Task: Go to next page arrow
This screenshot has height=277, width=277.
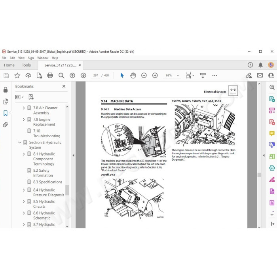Action: 83,76
